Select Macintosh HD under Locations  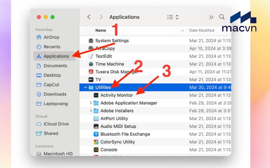pos(54,154)
